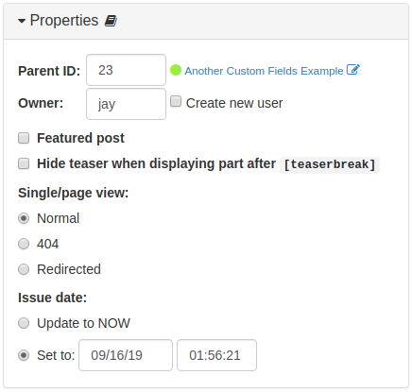Click the issue time field 01:56:21
Viewport: 412px width, 392px height.
coord(216,355)
